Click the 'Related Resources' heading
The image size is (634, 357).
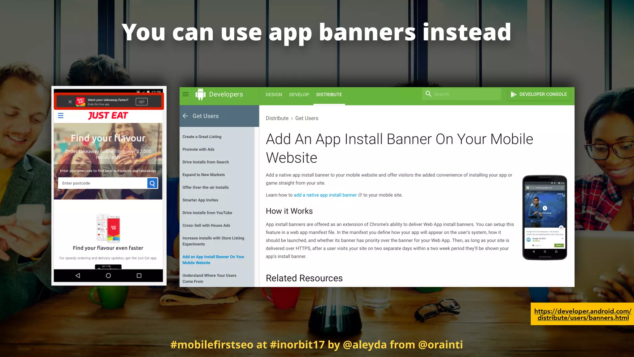[304, 278]
